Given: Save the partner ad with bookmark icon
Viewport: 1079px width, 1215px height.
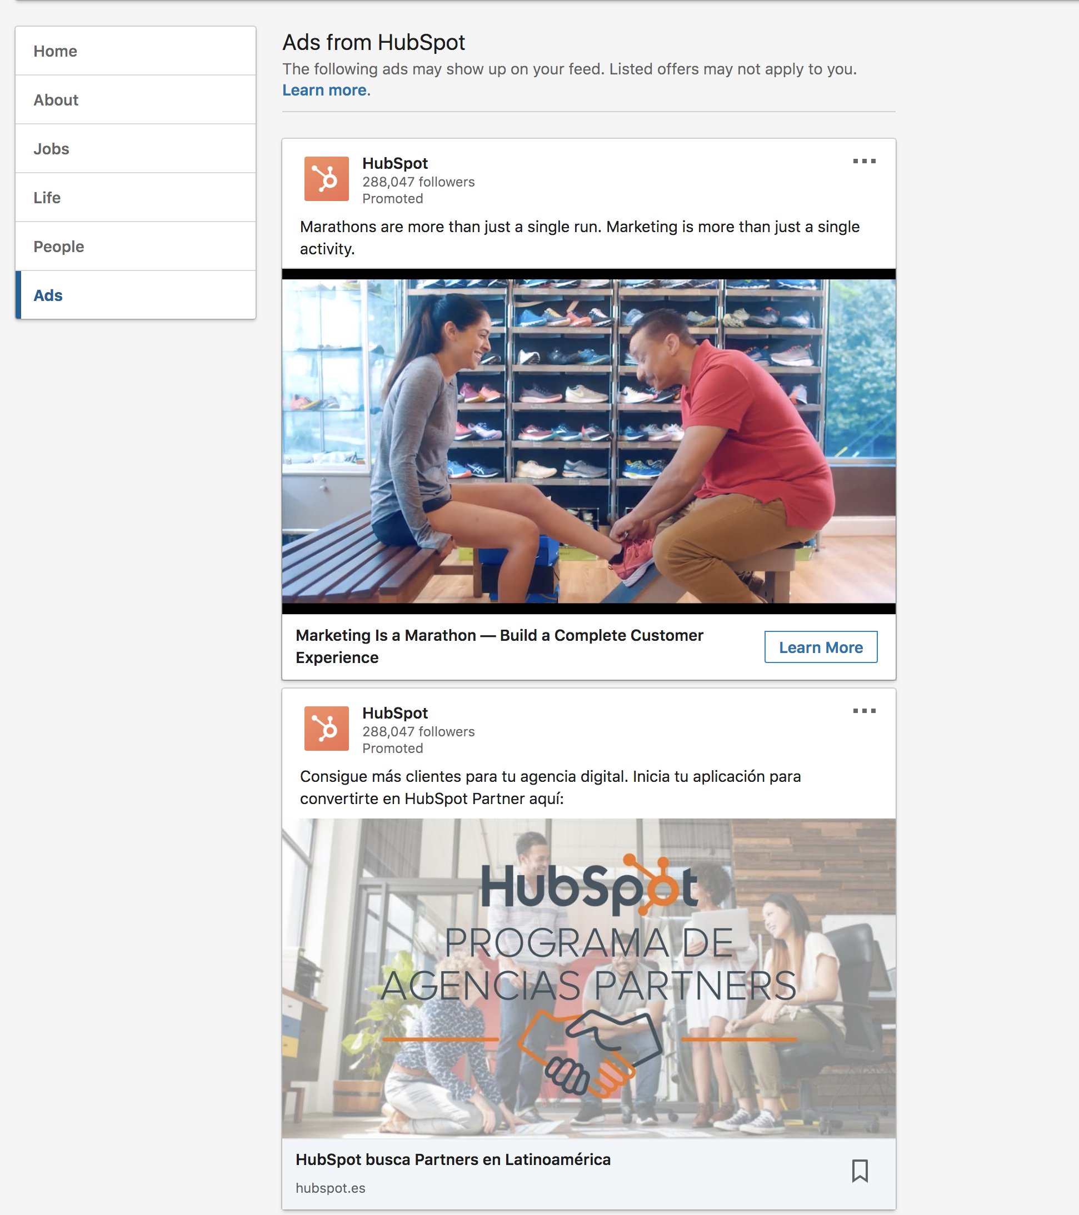Looking at the screenshot, I should click(x=860, y=1171).
